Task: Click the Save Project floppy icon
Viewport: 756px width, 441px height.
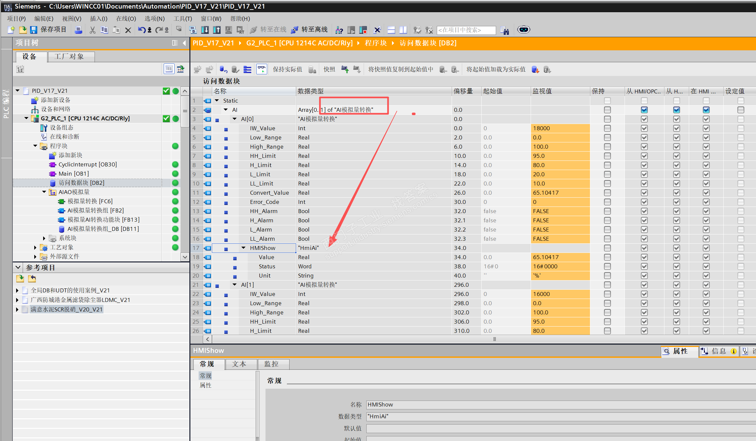Action: pyautogui.click(x=34, y=30)
